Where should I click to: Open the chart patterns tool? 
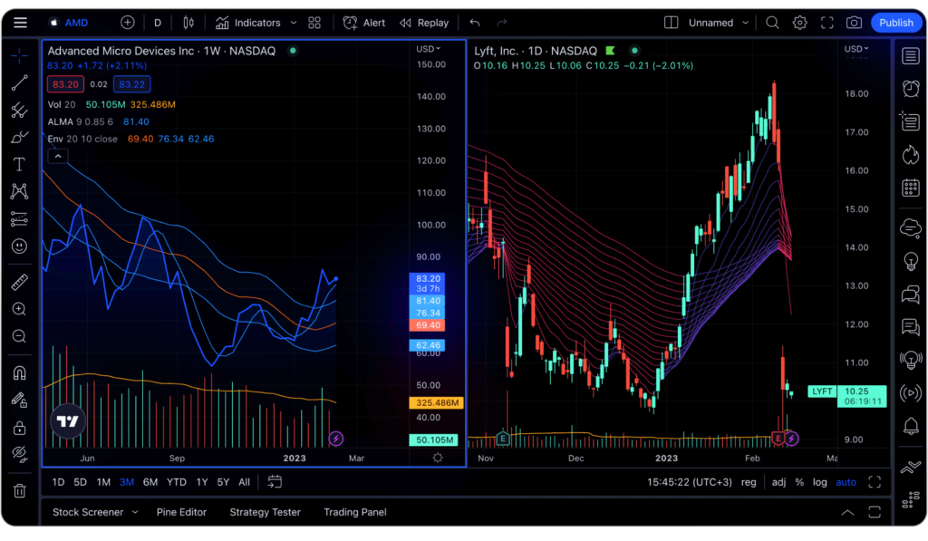[x=20, y=191]
